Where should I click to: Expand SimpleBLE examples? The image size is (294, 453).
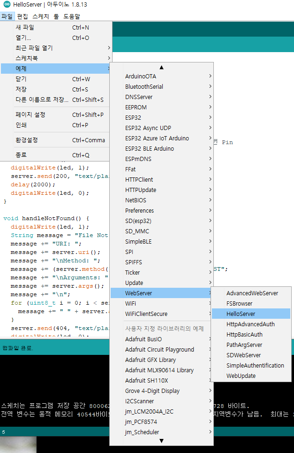(162, 242)
